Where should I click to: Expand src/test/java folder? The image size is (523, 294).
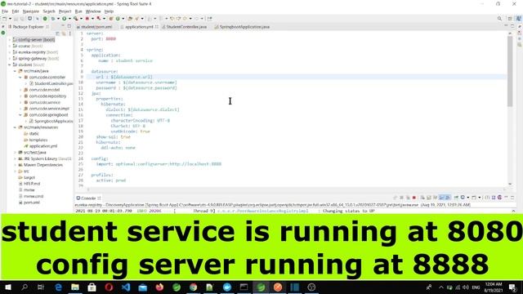point(15,153)
